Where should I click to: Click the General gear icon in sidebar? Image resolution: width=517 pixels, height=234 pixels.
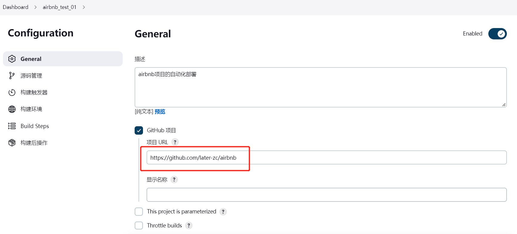pos(12,59)
